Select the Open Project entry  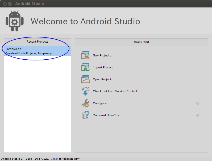click(102, 79)
